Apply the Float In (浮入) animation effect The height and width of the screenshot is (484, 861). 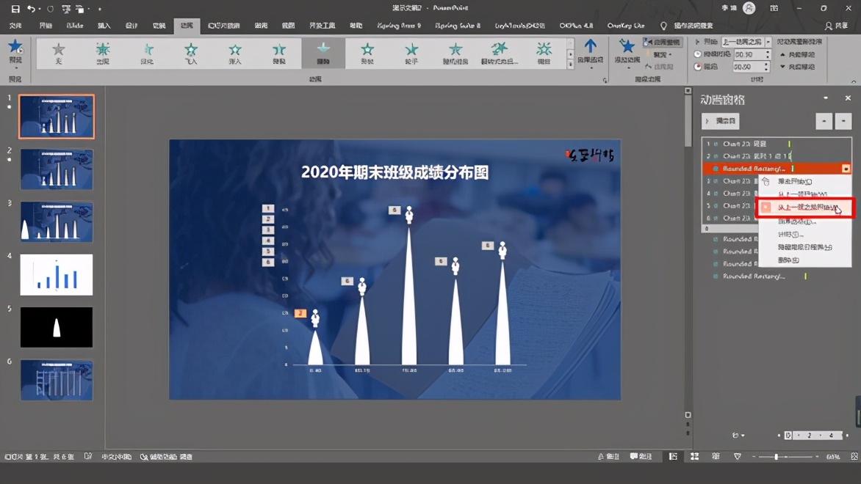[x=235, y=54]
